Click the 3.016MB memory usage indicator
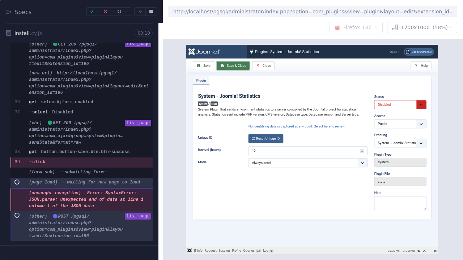The image size is (463, 260). [x=409, y=251]
